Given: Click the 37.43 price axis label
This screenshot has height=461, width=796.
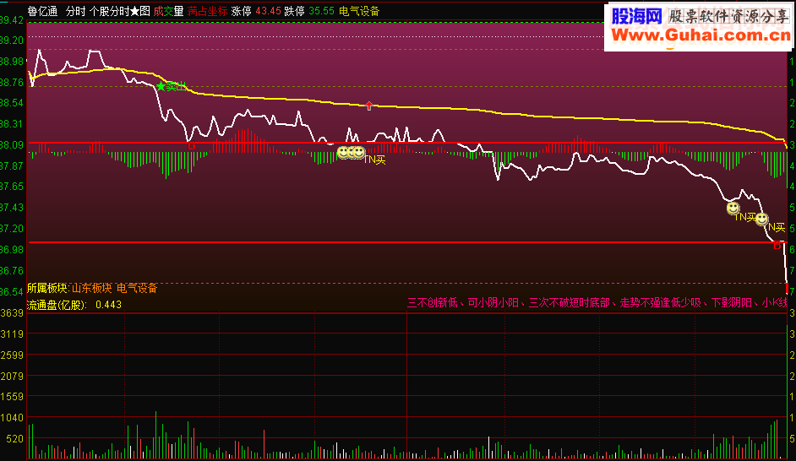Looking at the screenshot, I should (12, 208).
